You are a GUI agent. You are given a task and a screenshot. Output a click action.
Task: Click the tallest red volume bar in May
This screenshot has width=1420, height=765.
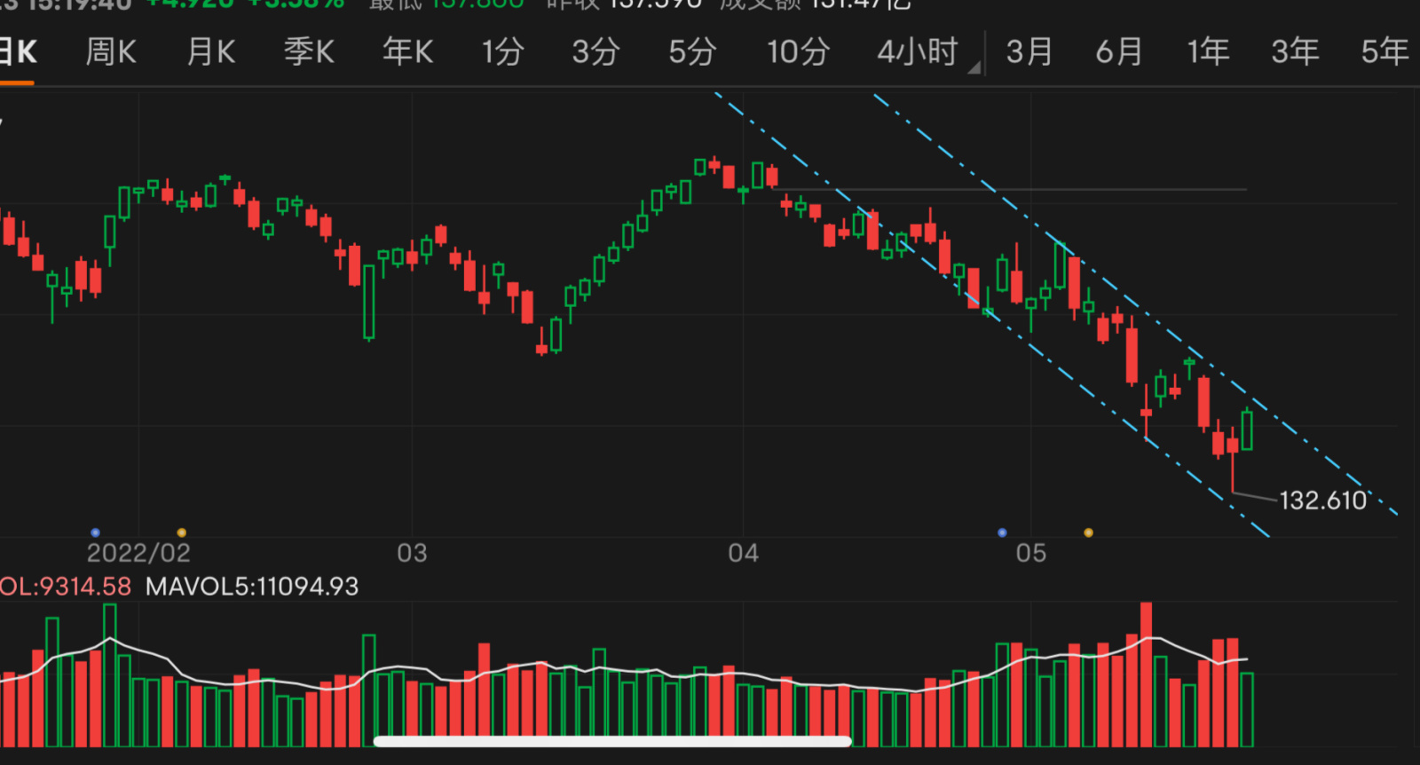point(1146,674)
